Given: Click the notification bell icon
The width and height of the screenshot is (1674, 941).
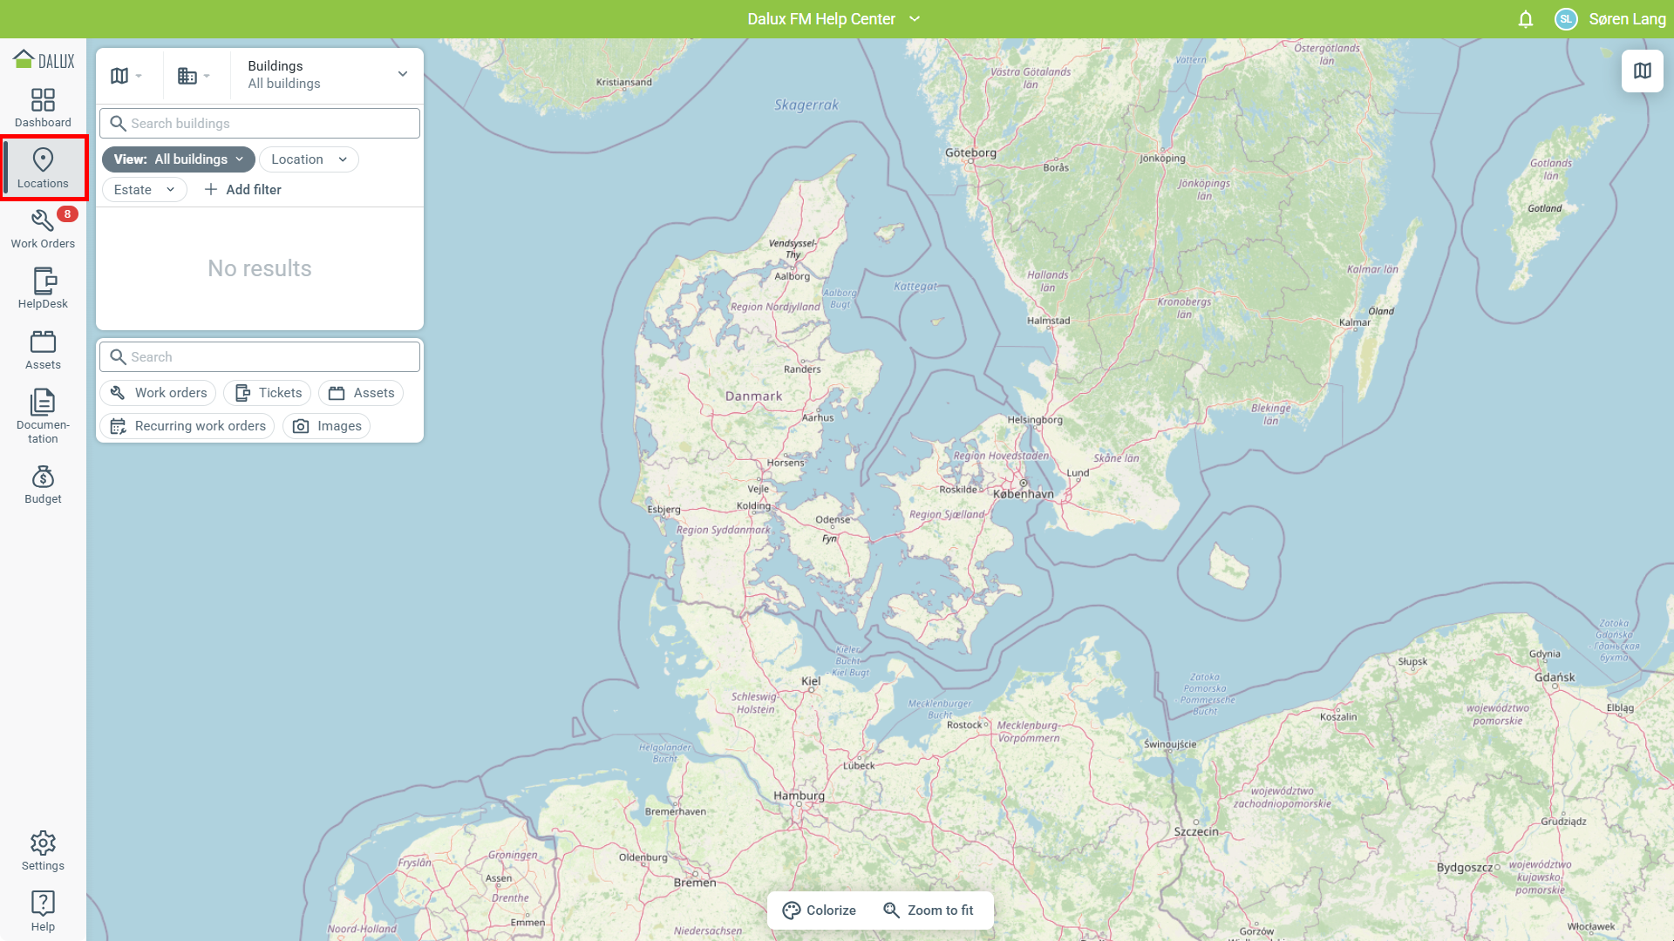Looking at the screenshot, I should click(x=1525, y=19).
